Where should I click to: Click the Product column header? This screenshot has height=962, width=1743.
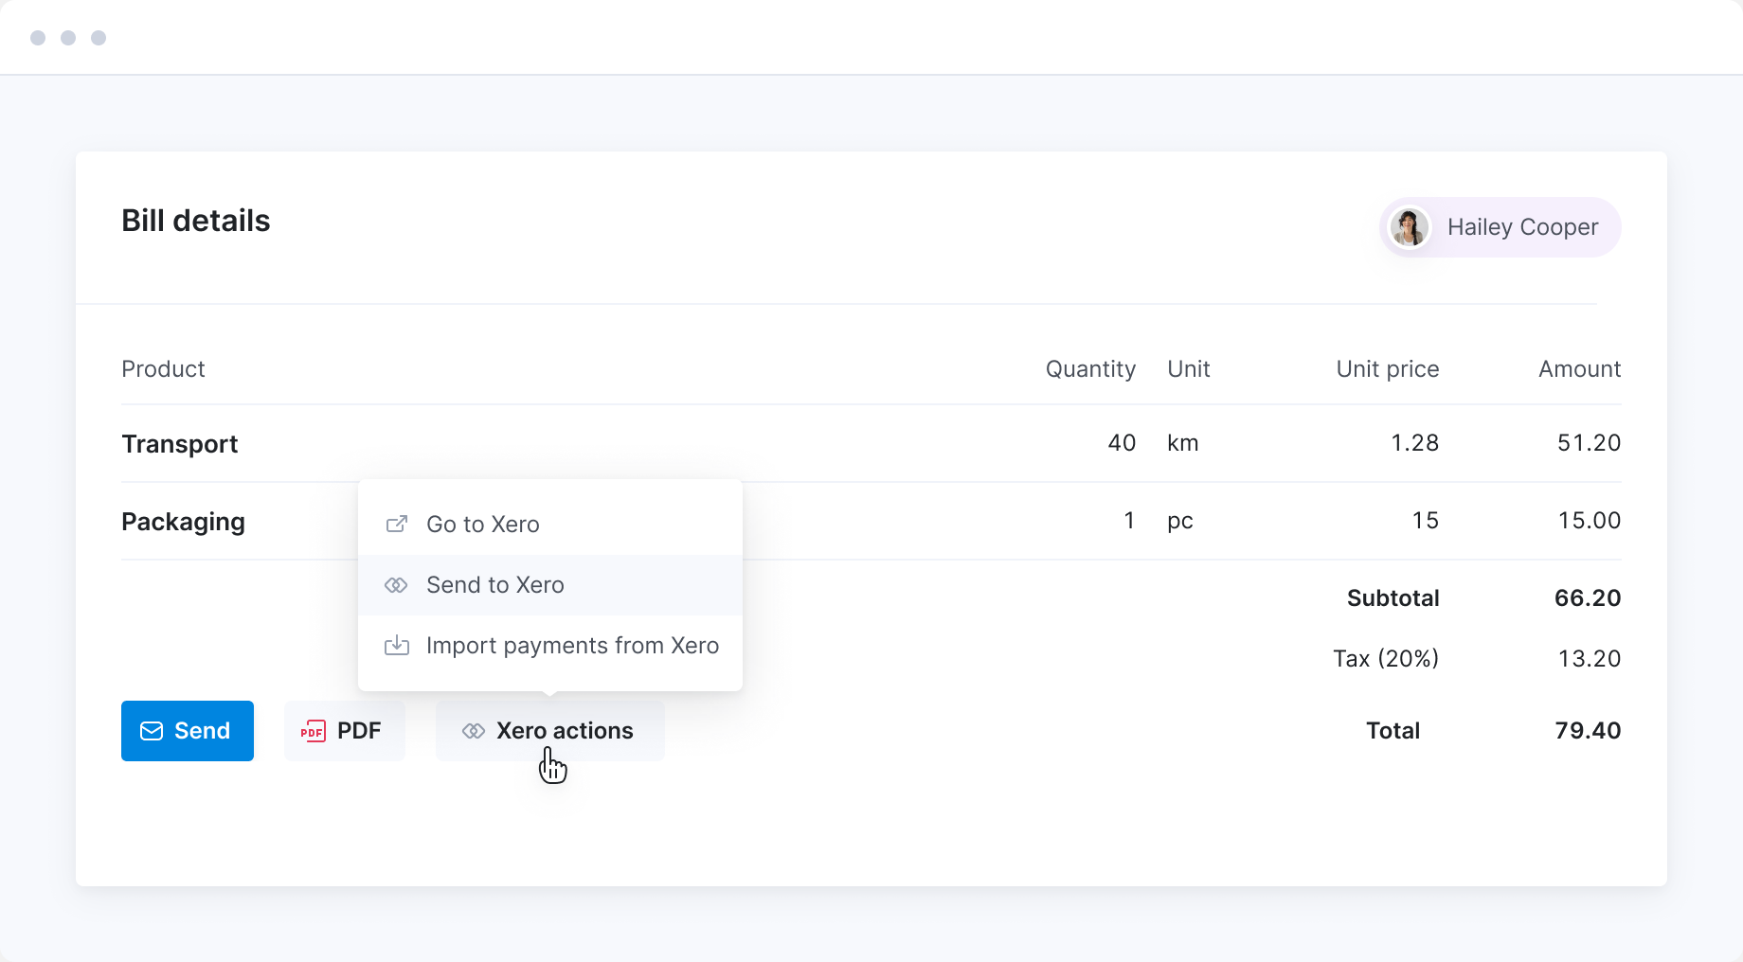coord(163,369)
